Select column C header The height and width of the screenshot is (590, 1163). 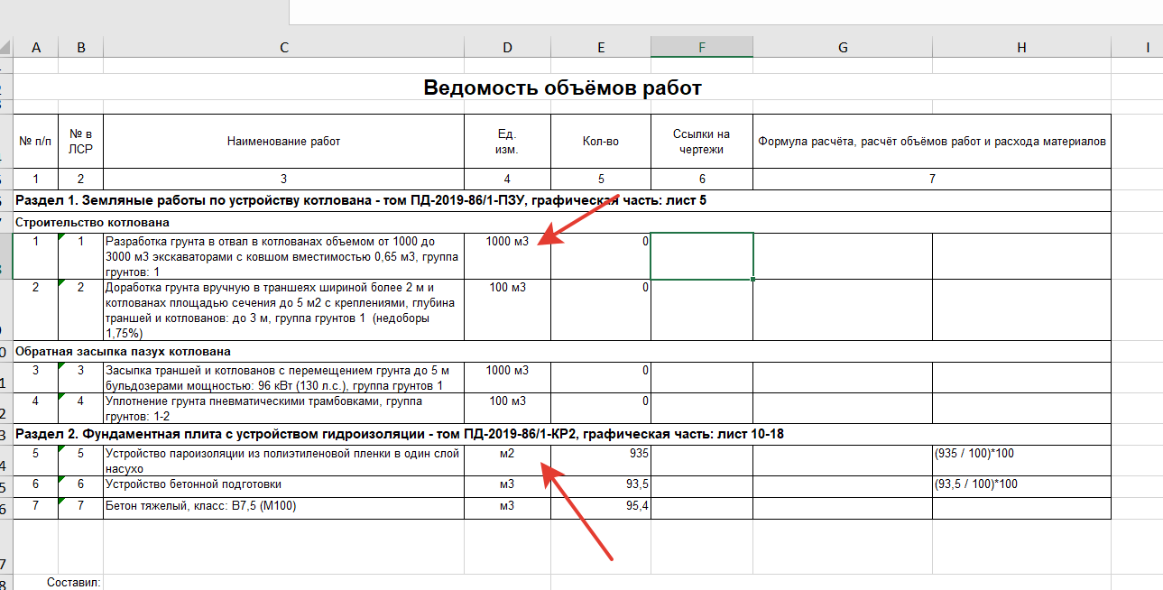[284, 48]
